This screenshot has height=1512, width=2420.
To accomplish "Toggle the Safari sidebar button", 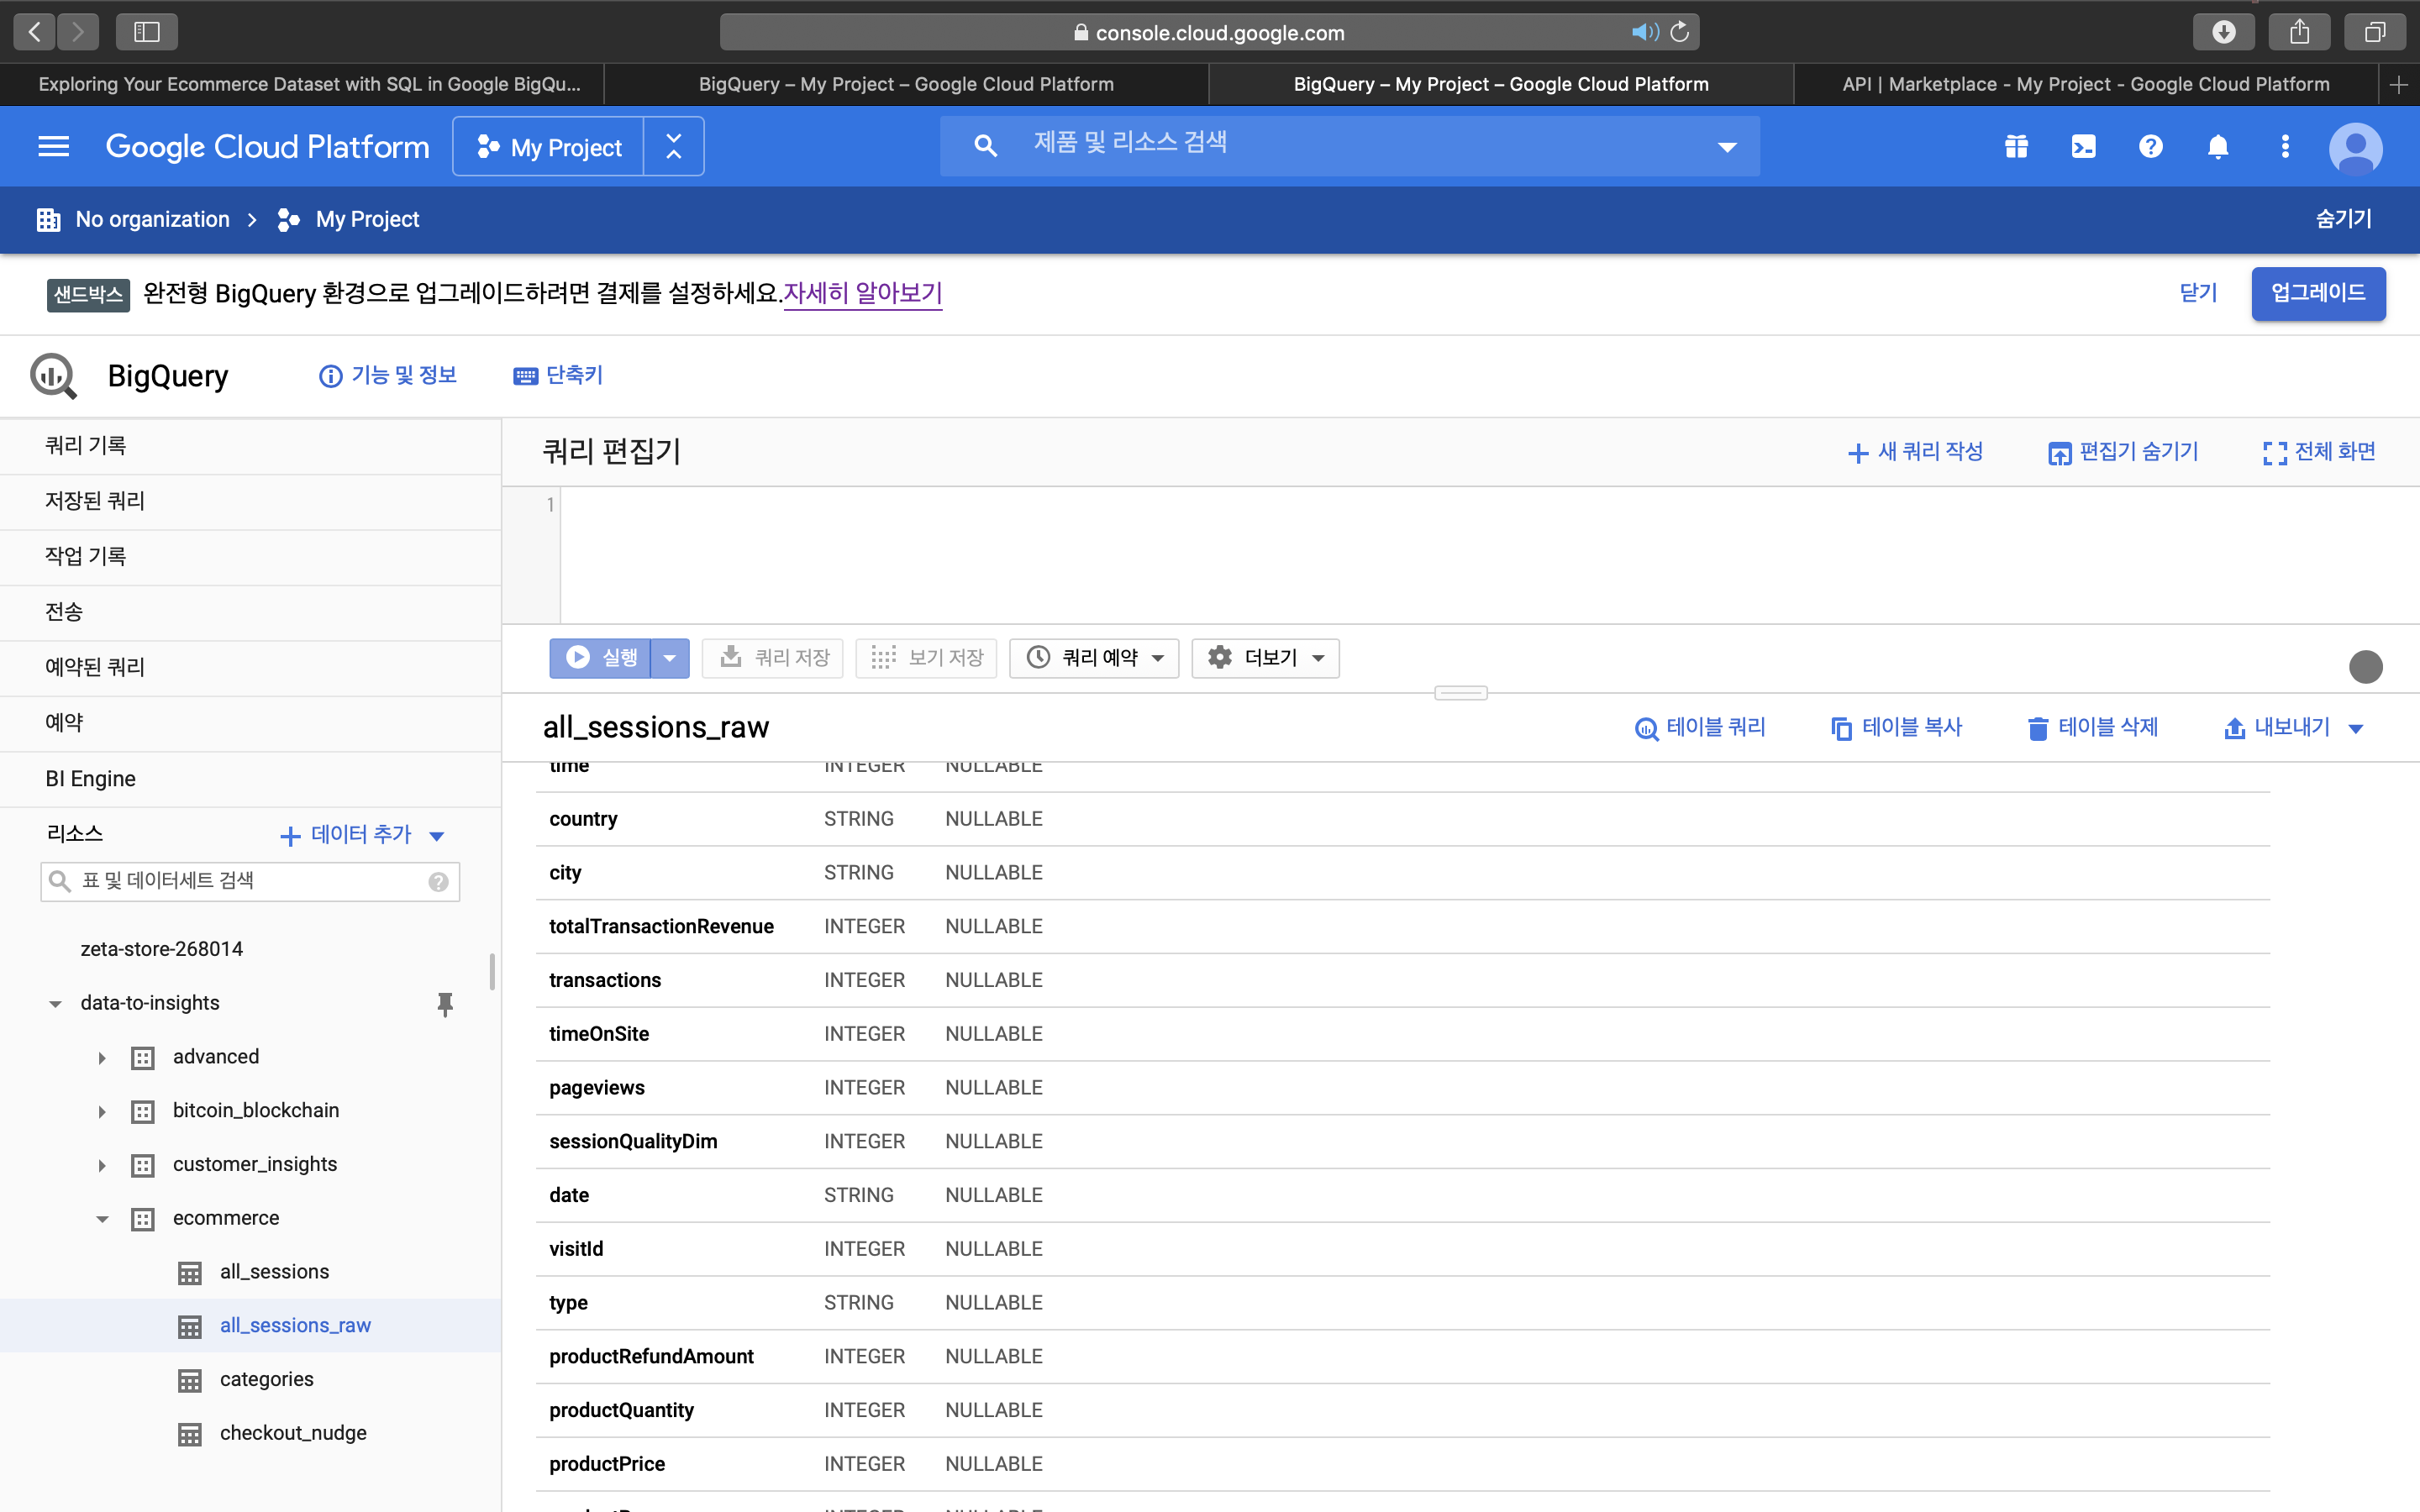I will pos(147,32).
